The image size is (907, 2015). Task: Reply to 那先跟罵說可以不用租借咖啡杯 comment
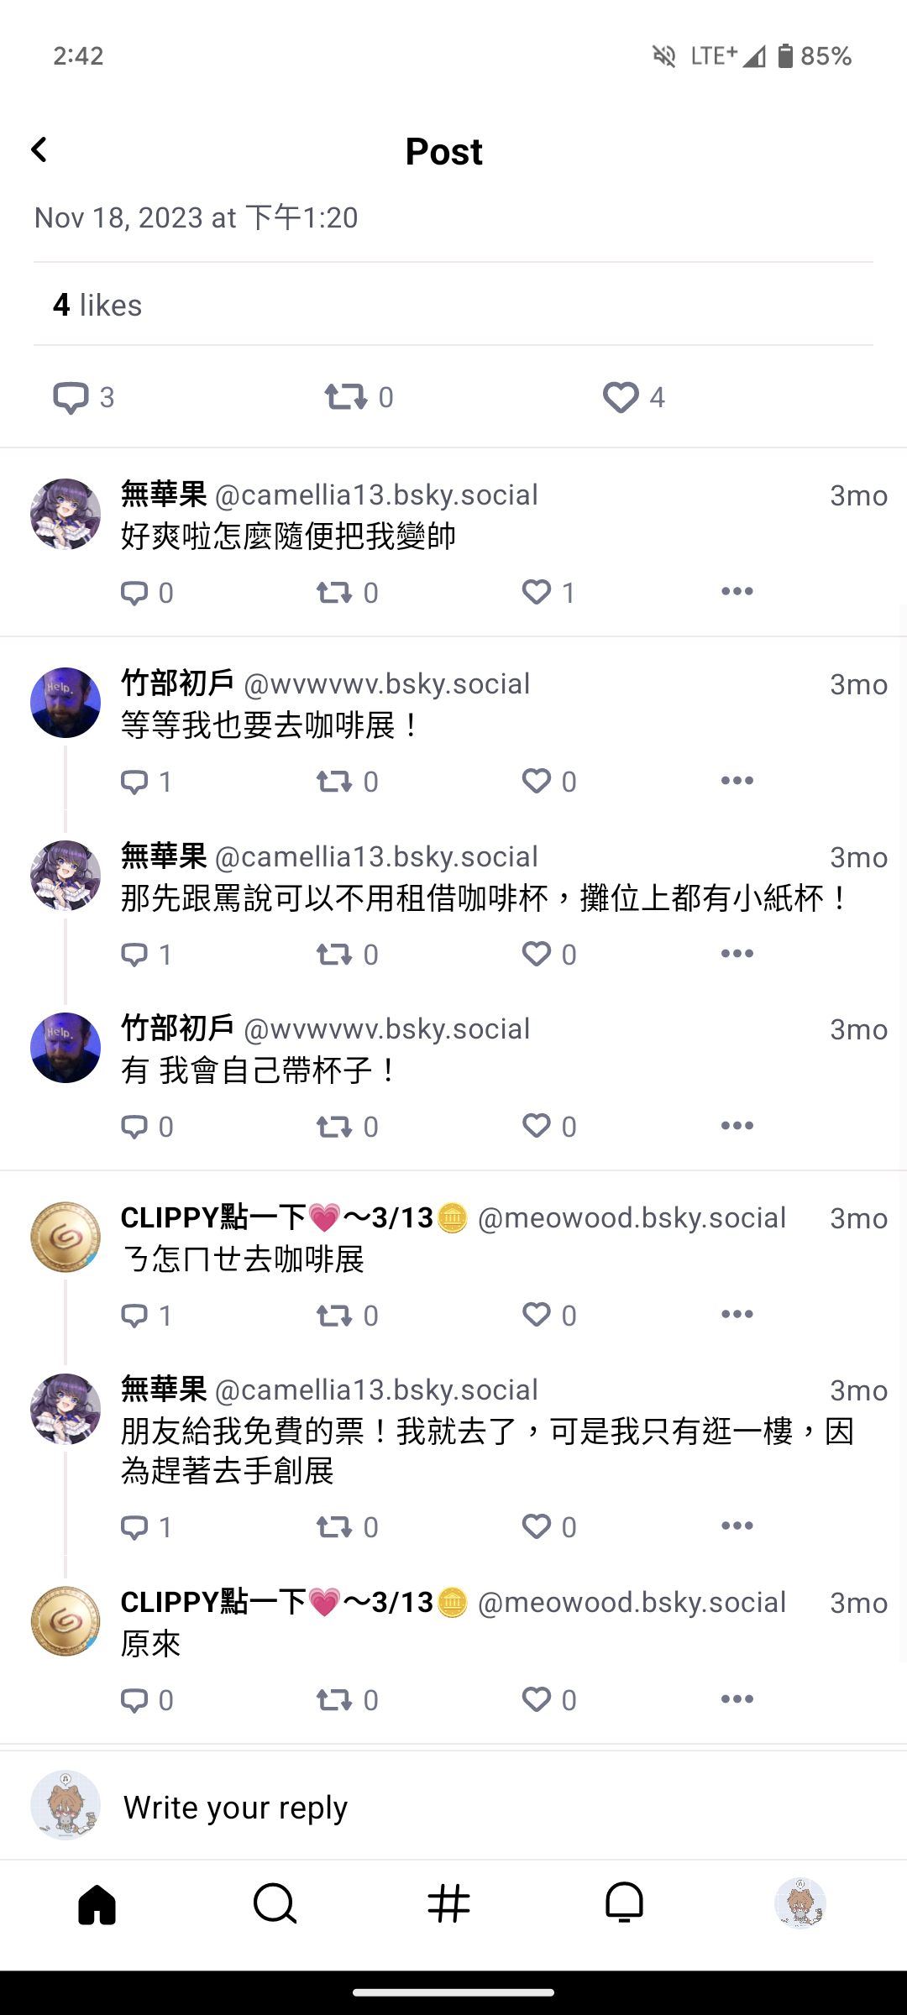click(x=134, y=954)
